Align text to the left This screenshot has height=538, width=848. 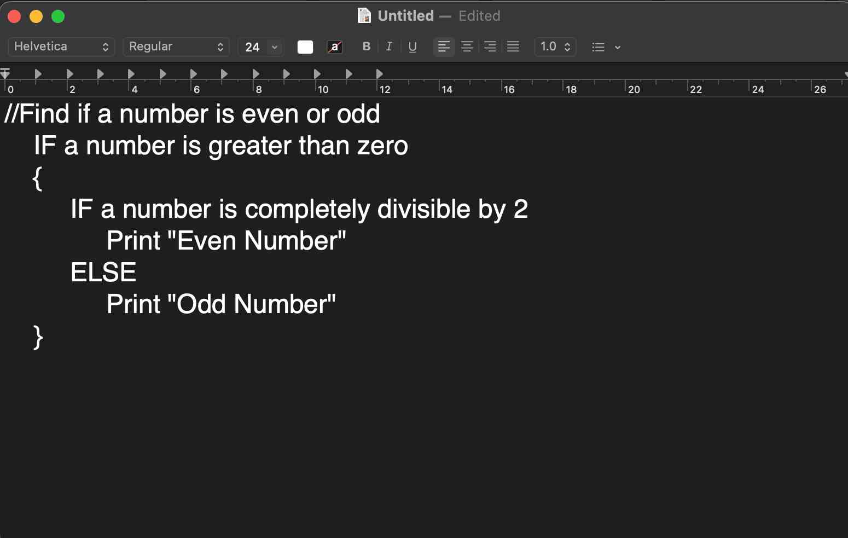pos(444,47)
